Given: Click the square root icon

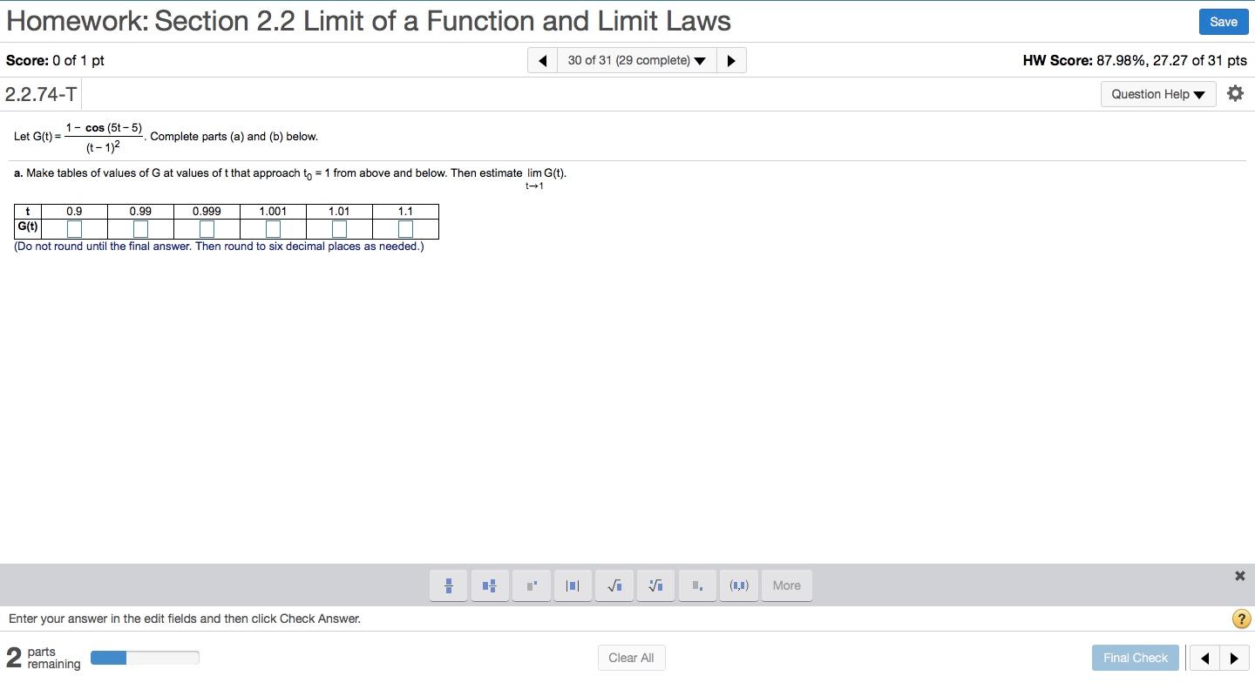Looking at the screenshot, I should (614, 585).
